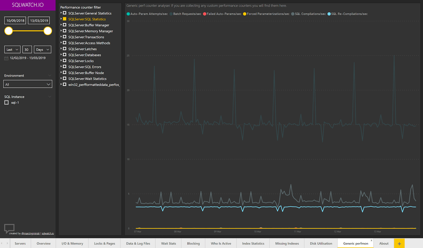Go to next page tabs arrow
423x248 pixels.
7,243
